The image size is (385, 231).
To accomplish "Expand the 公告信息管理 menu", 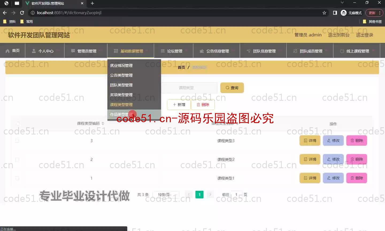I will (217, 51).
